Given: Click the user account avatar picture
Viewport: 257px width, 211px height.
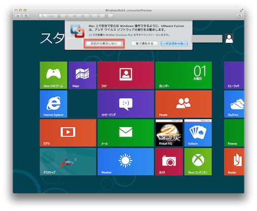Looking at the screenshot, I should (x=229, y=38).
